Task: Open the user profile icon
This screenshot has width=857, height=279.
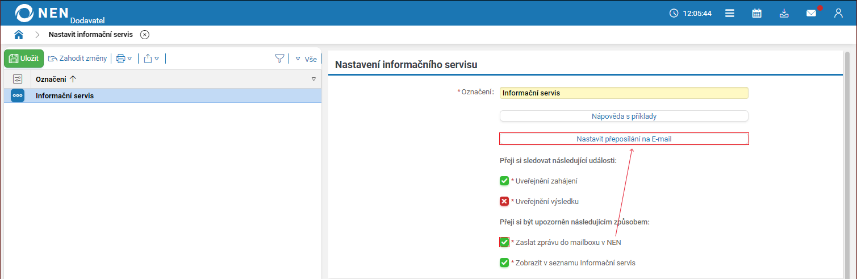Action: (x=838, y=13)
